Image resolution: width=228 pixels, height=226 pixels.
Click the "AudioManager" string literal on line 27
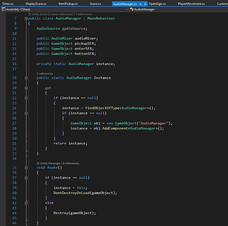pyautogui.click(x=153, y=123)
